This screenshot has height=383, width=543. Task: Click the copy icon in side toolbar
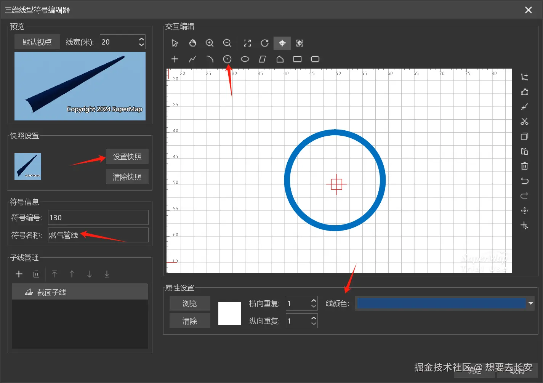point(525,136)
